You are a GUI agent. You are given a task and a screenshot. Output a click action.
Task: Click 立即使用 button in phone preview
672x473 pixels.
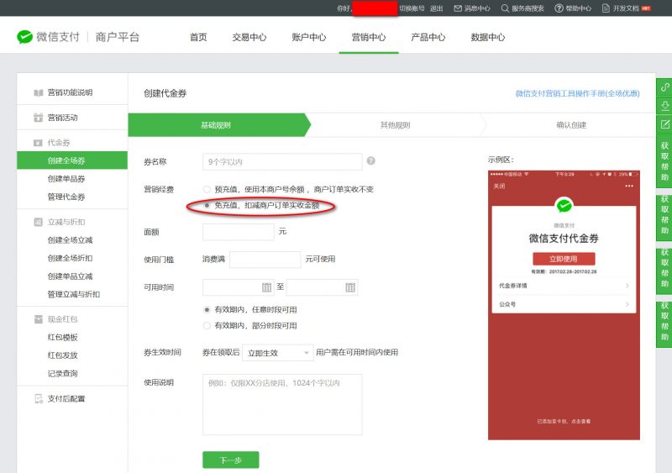564,259
